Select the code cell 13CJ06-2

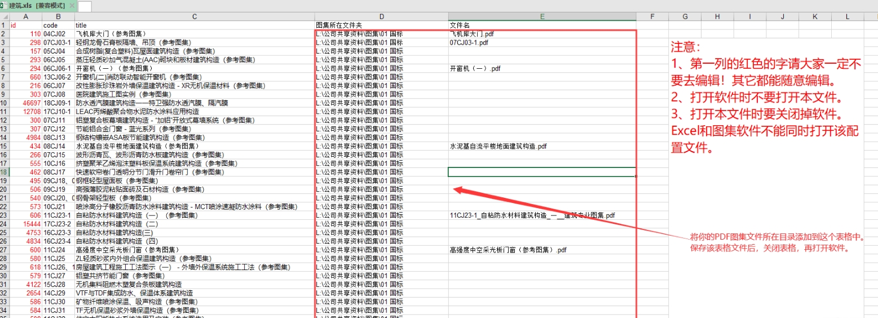click(59, 77)
